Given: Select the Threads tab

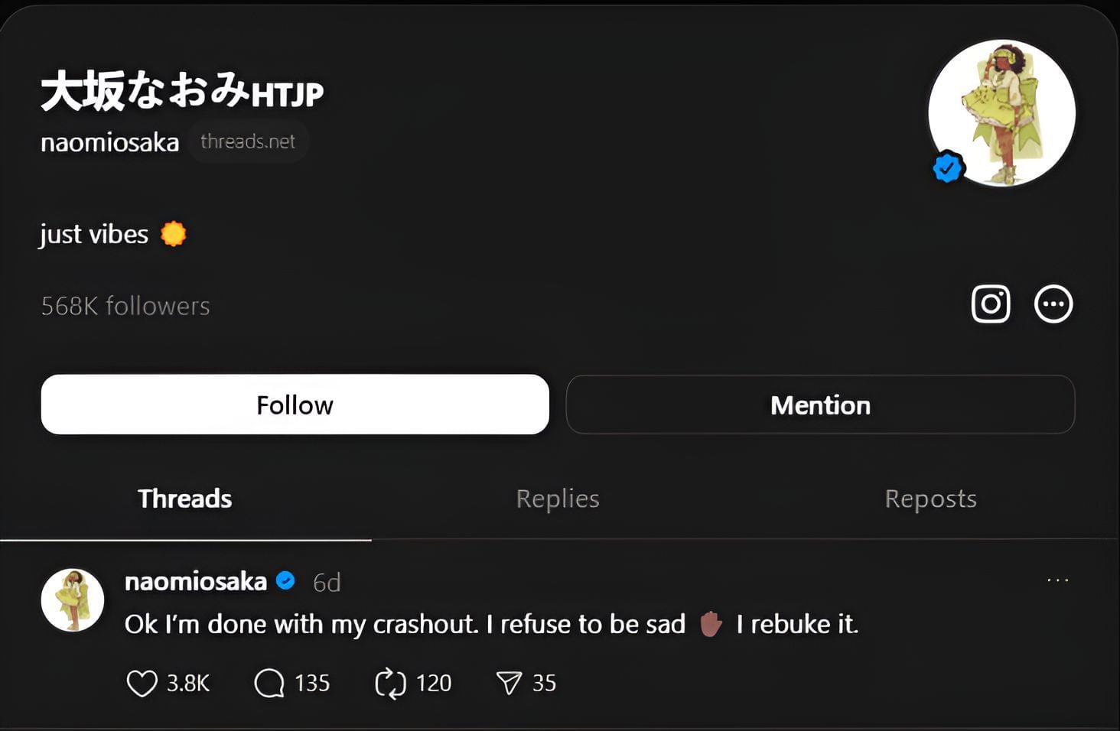Looking at the screenshot, I should pyautogui.click(x=185, y=499).
